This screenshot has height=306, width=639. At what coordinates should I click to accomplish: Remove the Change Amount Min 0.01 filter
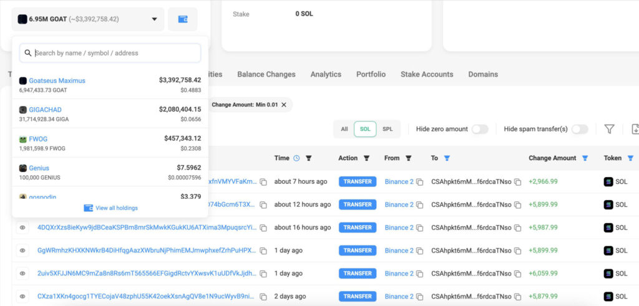pyautogui.click(x=283, y=105)
